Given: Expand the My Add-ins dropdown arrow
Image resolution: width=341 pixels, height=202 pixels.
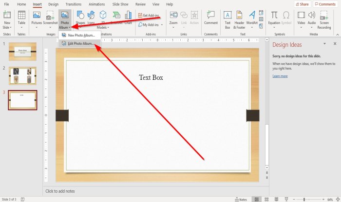Looking at the screenshot, I should tap(162, 25).
